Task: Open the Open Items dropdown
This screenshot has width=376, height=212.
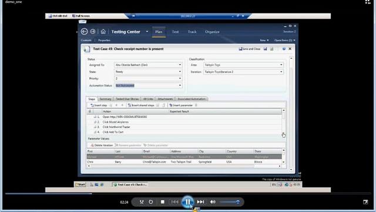Action: pos(285,40)
